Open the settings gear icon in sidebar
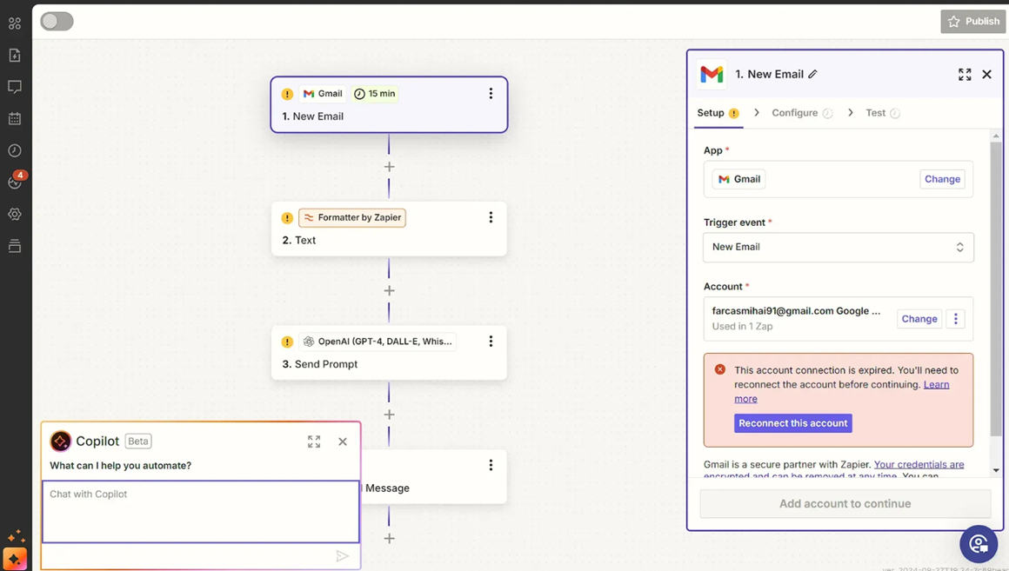Viewport: 1009px width, 571px height. pyautogui.click(x=15, y=214)
